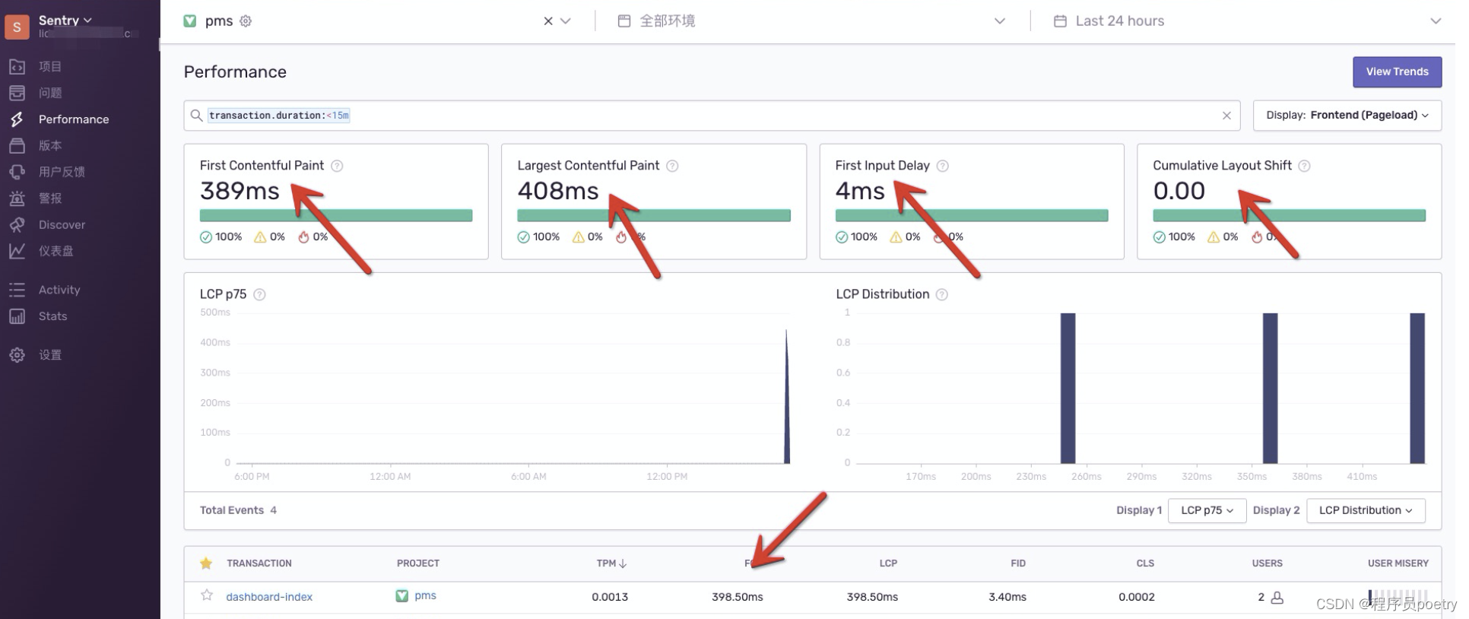This screenshot has width=1469, height=619.
Task: Open the 警报 alerts icon
Action: (17, 198)
